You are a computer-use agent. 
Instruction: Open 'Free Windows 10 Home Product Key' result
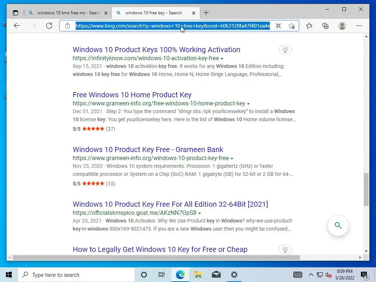click(132, 95)
